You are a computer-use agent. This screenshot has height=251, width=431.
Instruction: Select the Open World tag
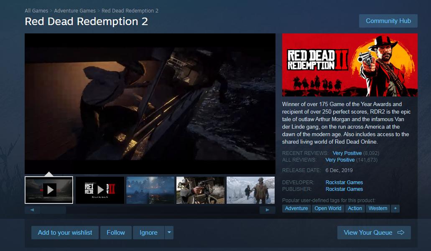pos(328,208)
